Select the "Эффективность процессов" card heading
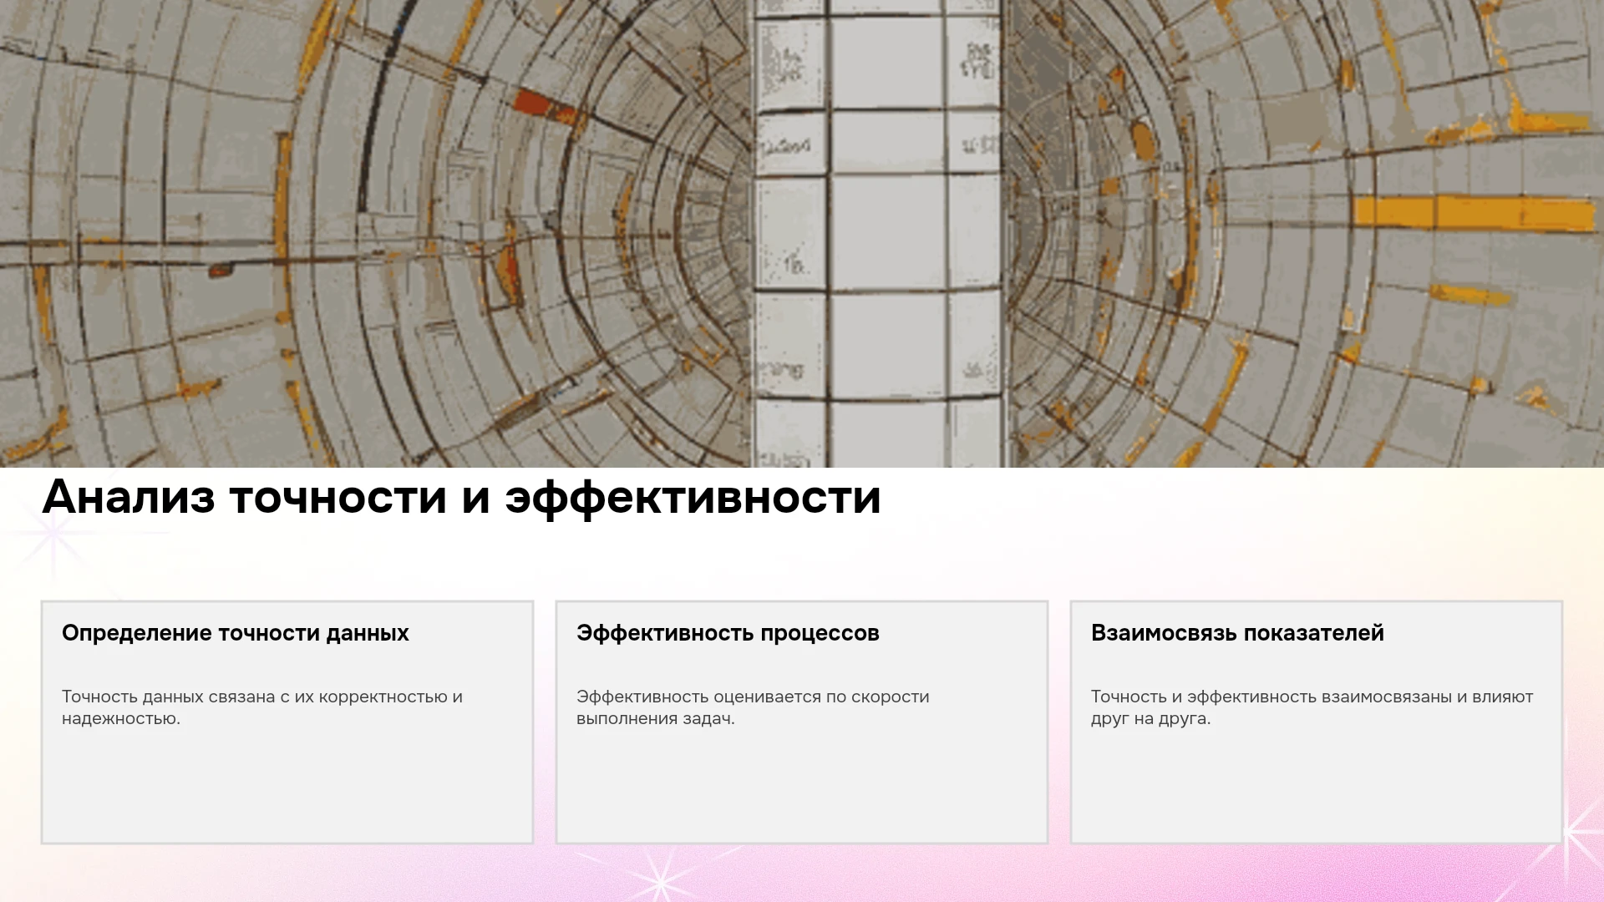The image size is (1604, 902). pos(728,633)
